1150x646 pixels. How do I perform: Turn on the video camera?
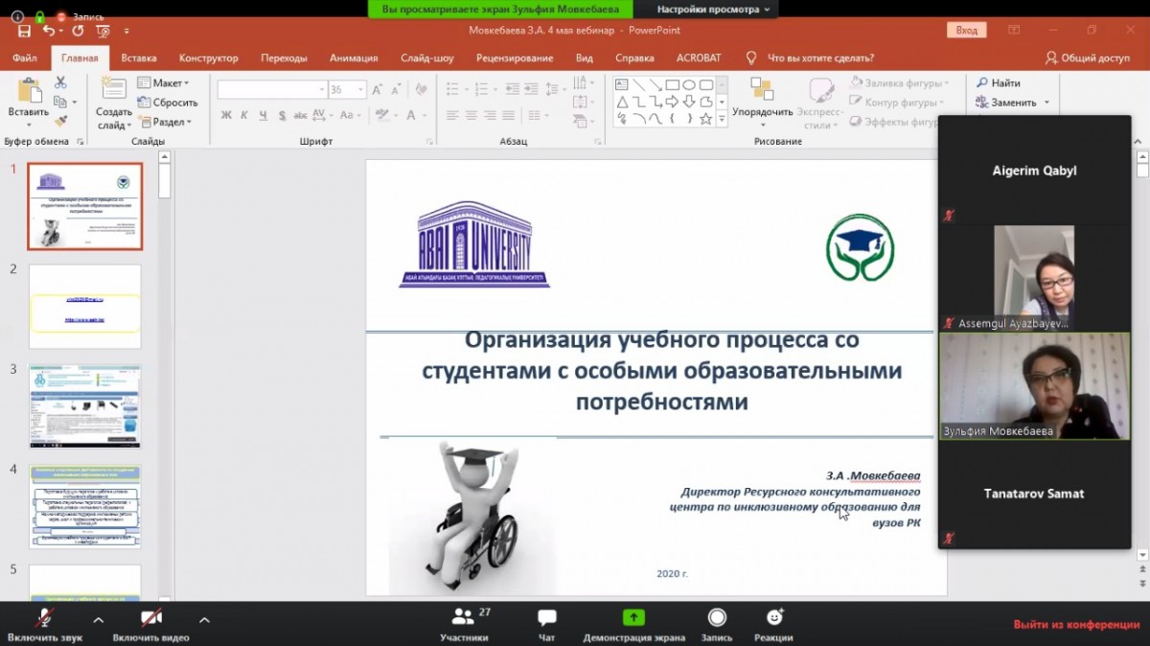coord(150,618)
